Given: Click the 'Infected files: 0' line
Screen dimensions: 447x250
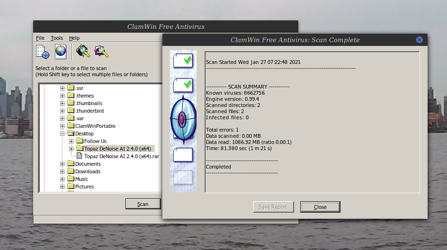Looking at the screenshot, I should click(227, 117).
